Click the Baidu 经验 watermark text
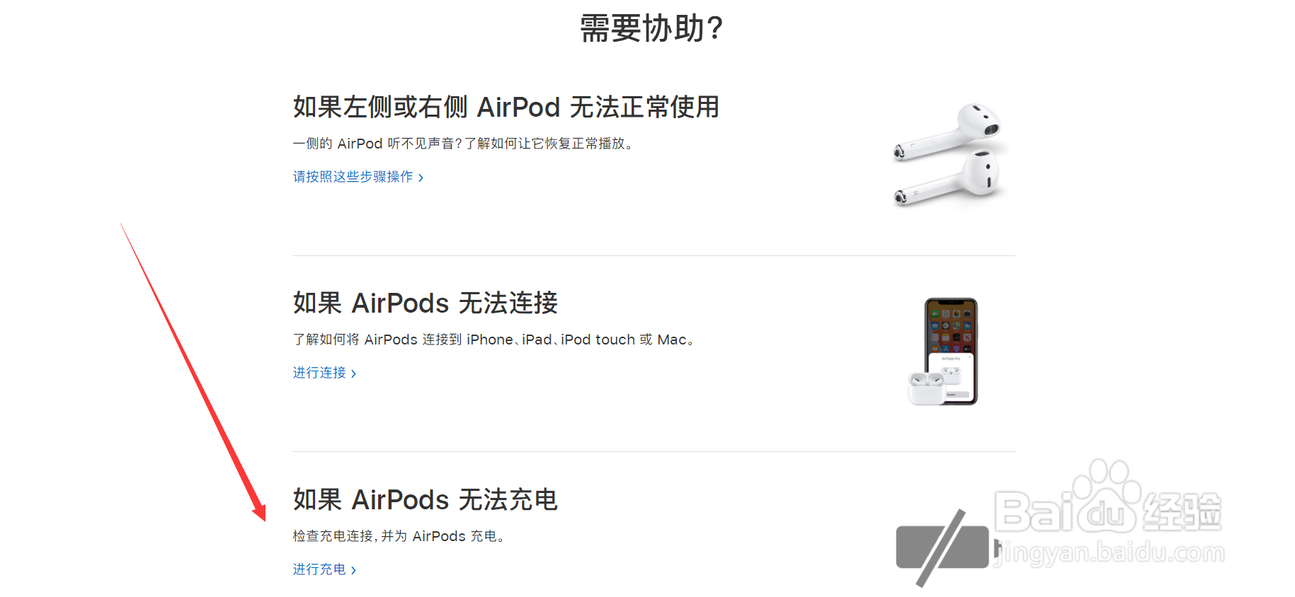 coord(1182,511)
